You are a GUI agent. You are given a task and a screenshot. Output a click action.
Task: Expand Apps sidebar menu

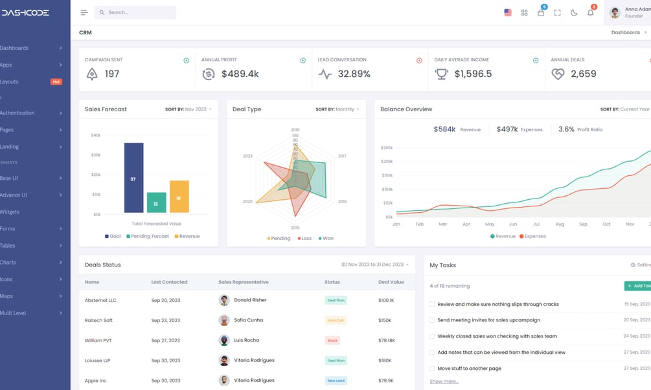click(31, 65)
